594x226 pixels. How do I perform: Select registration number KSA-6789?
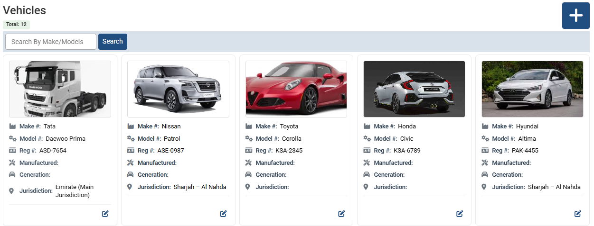(x=407, y=151)
